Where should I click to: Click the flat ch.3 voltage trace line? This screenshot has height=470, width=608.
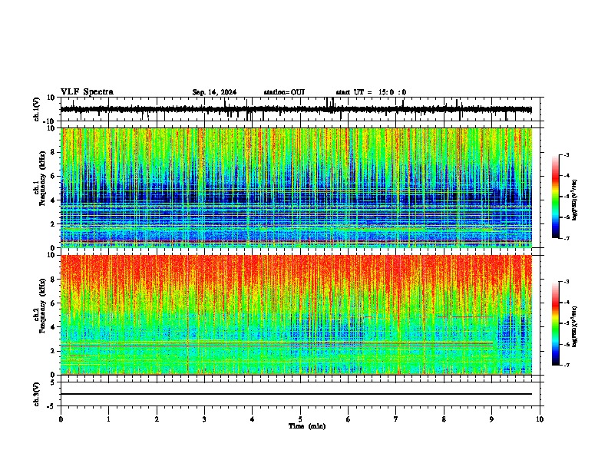(x=296, y=394)
